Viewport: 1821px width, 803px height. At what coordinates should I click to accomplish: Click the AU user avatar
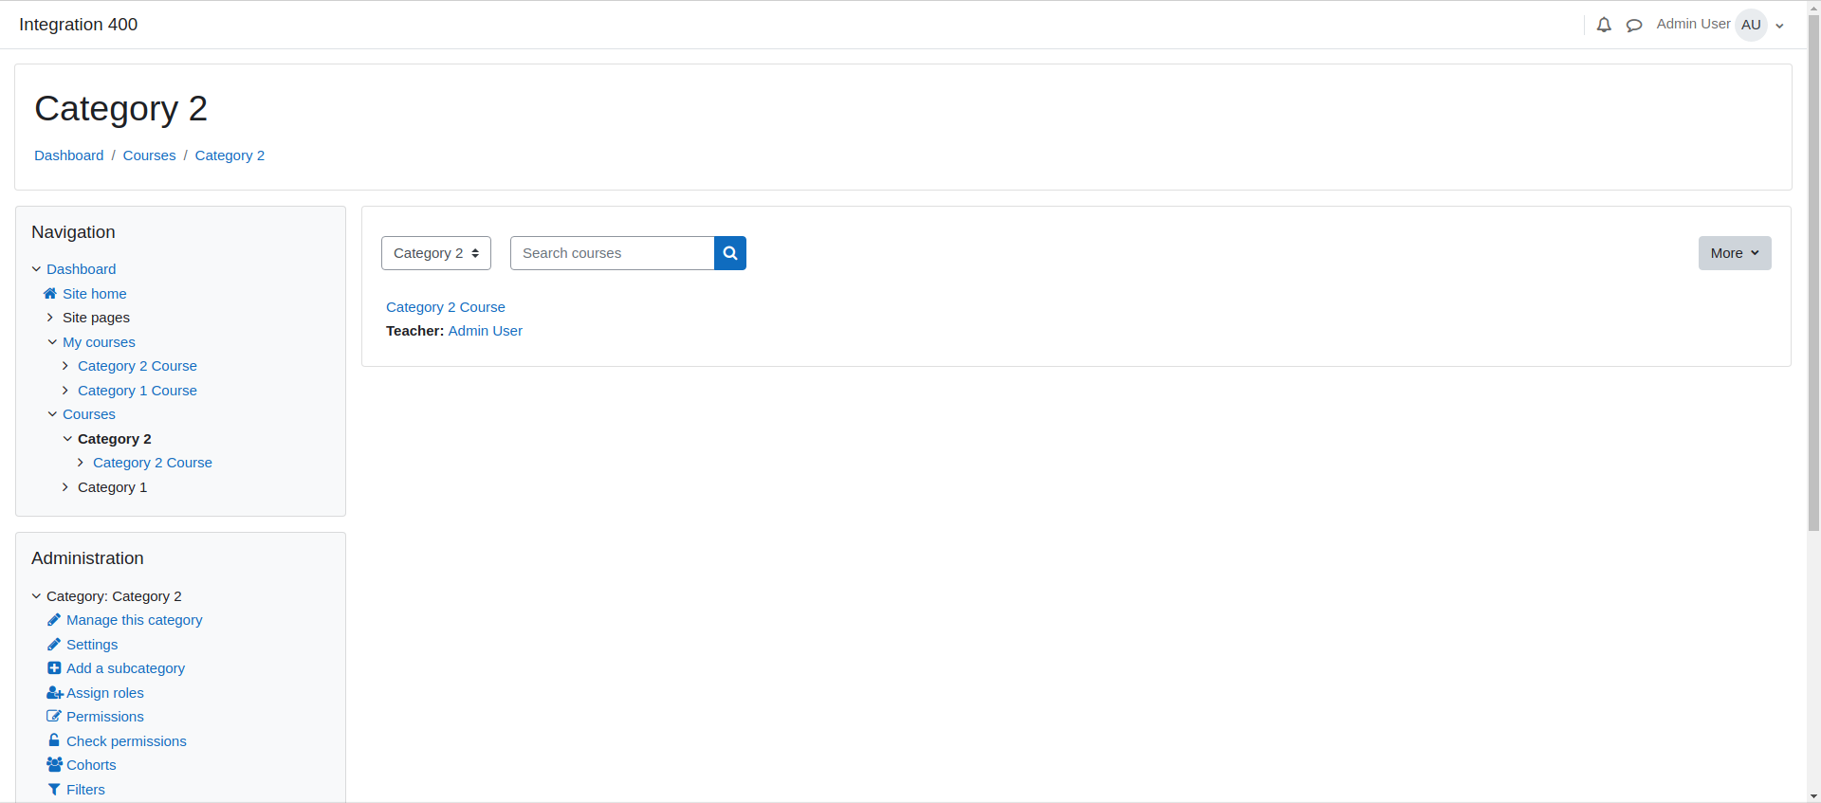[x=1751, y=25]
